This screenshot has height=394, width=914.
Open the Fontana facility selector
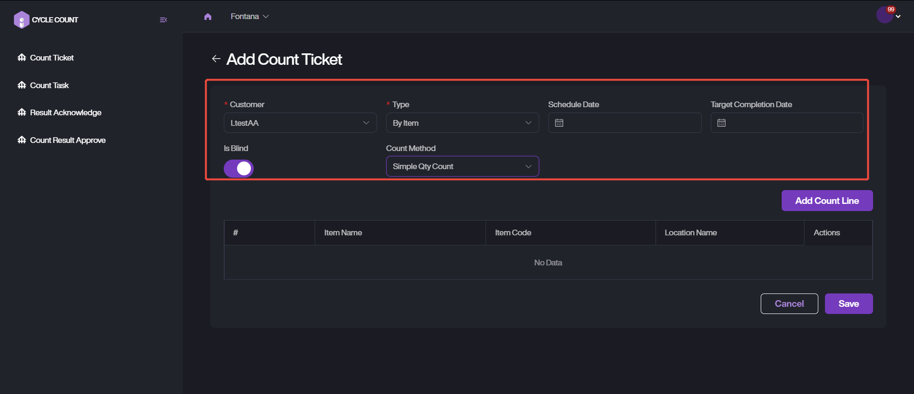[x=249, y=17]
